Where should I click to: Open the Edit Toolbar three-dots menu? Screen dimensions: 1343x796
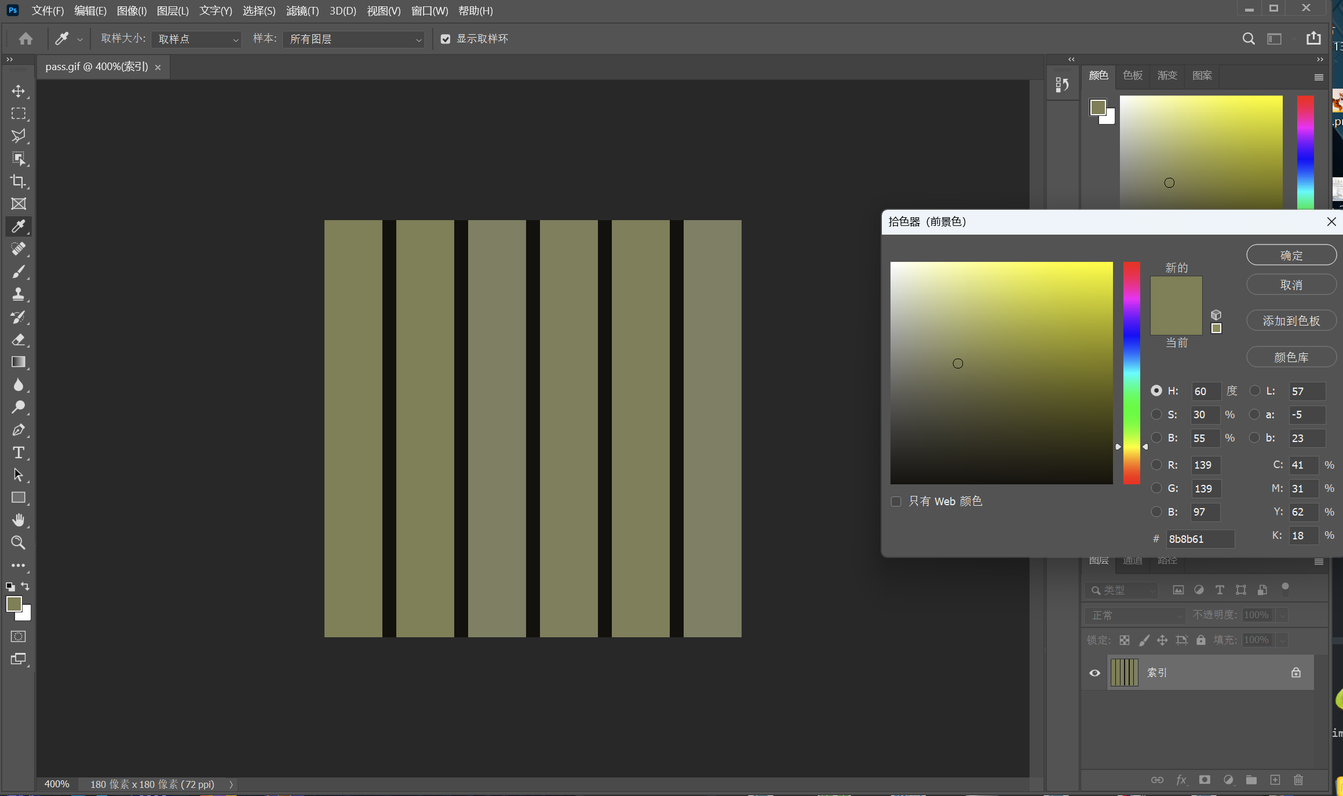(19, 565)
